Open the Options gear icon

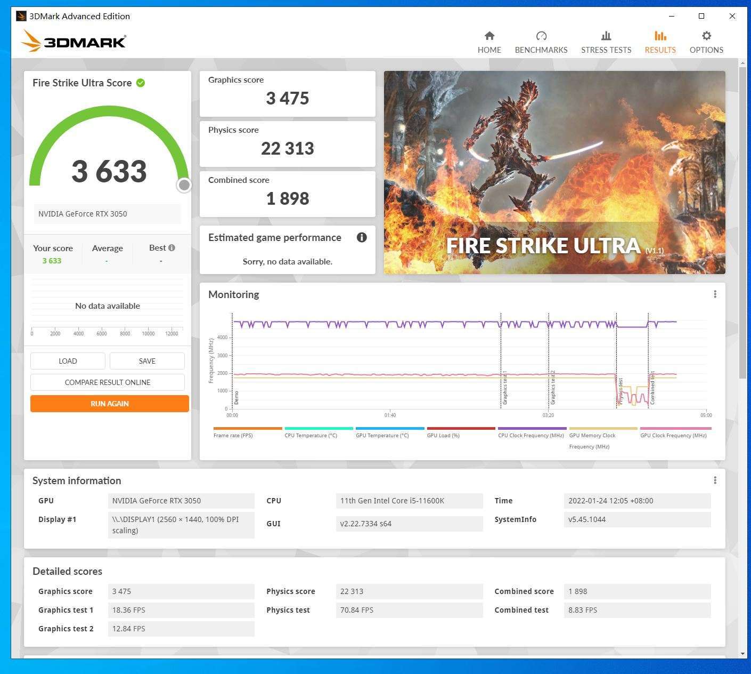point(706,36)
